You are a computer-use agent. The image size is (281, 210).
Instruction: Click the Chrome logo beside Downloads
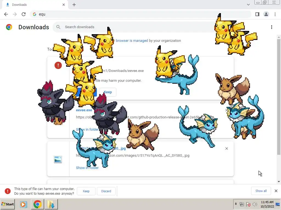tap(9, 27)
